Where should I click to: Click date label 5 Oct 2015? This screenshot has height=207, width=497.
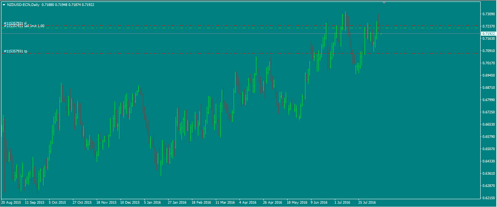(57, 203)
